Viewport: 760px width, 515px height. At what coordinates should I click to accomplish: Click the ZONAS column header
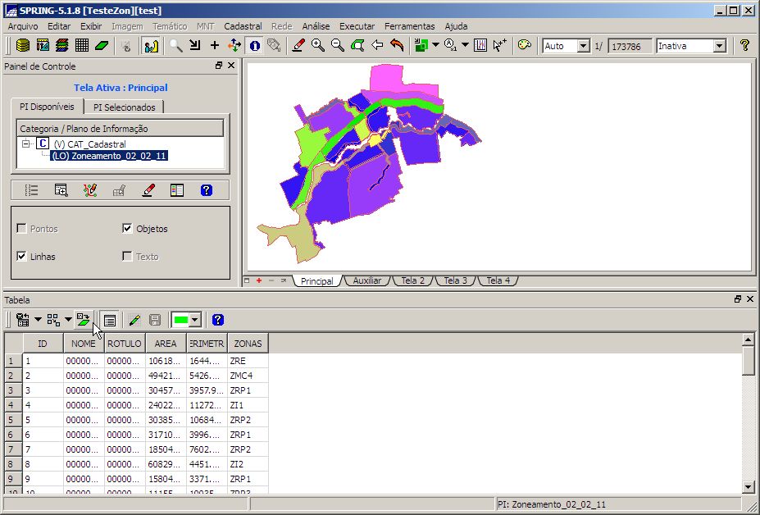pos(248,344)
